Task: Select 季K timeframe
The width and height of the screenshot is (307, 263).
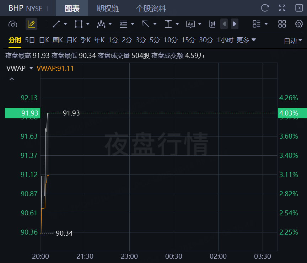Action: [x=85, y=40]
